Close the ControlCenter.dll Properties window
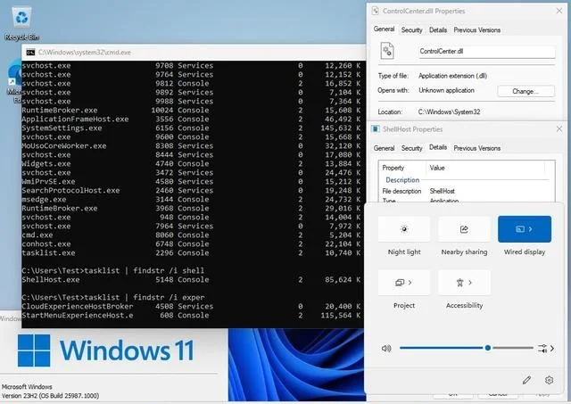The width and height of the screenshot is (571, 404). click(559, 11)
